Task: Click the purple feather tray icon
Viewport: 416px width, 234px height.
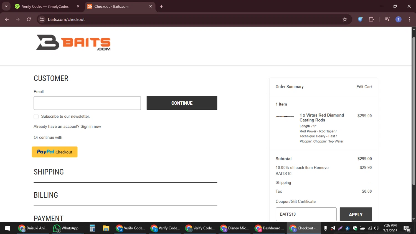Action: [340, 228]
